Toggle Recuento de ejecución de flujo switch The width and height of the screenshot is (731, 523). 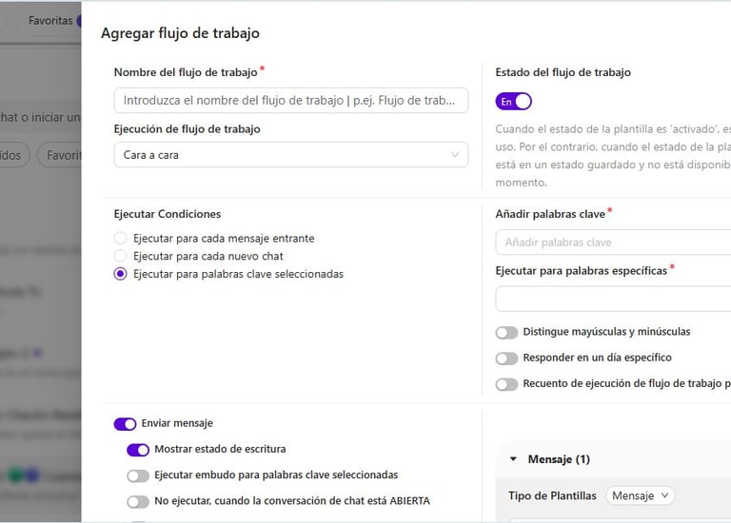click(506, 385)
